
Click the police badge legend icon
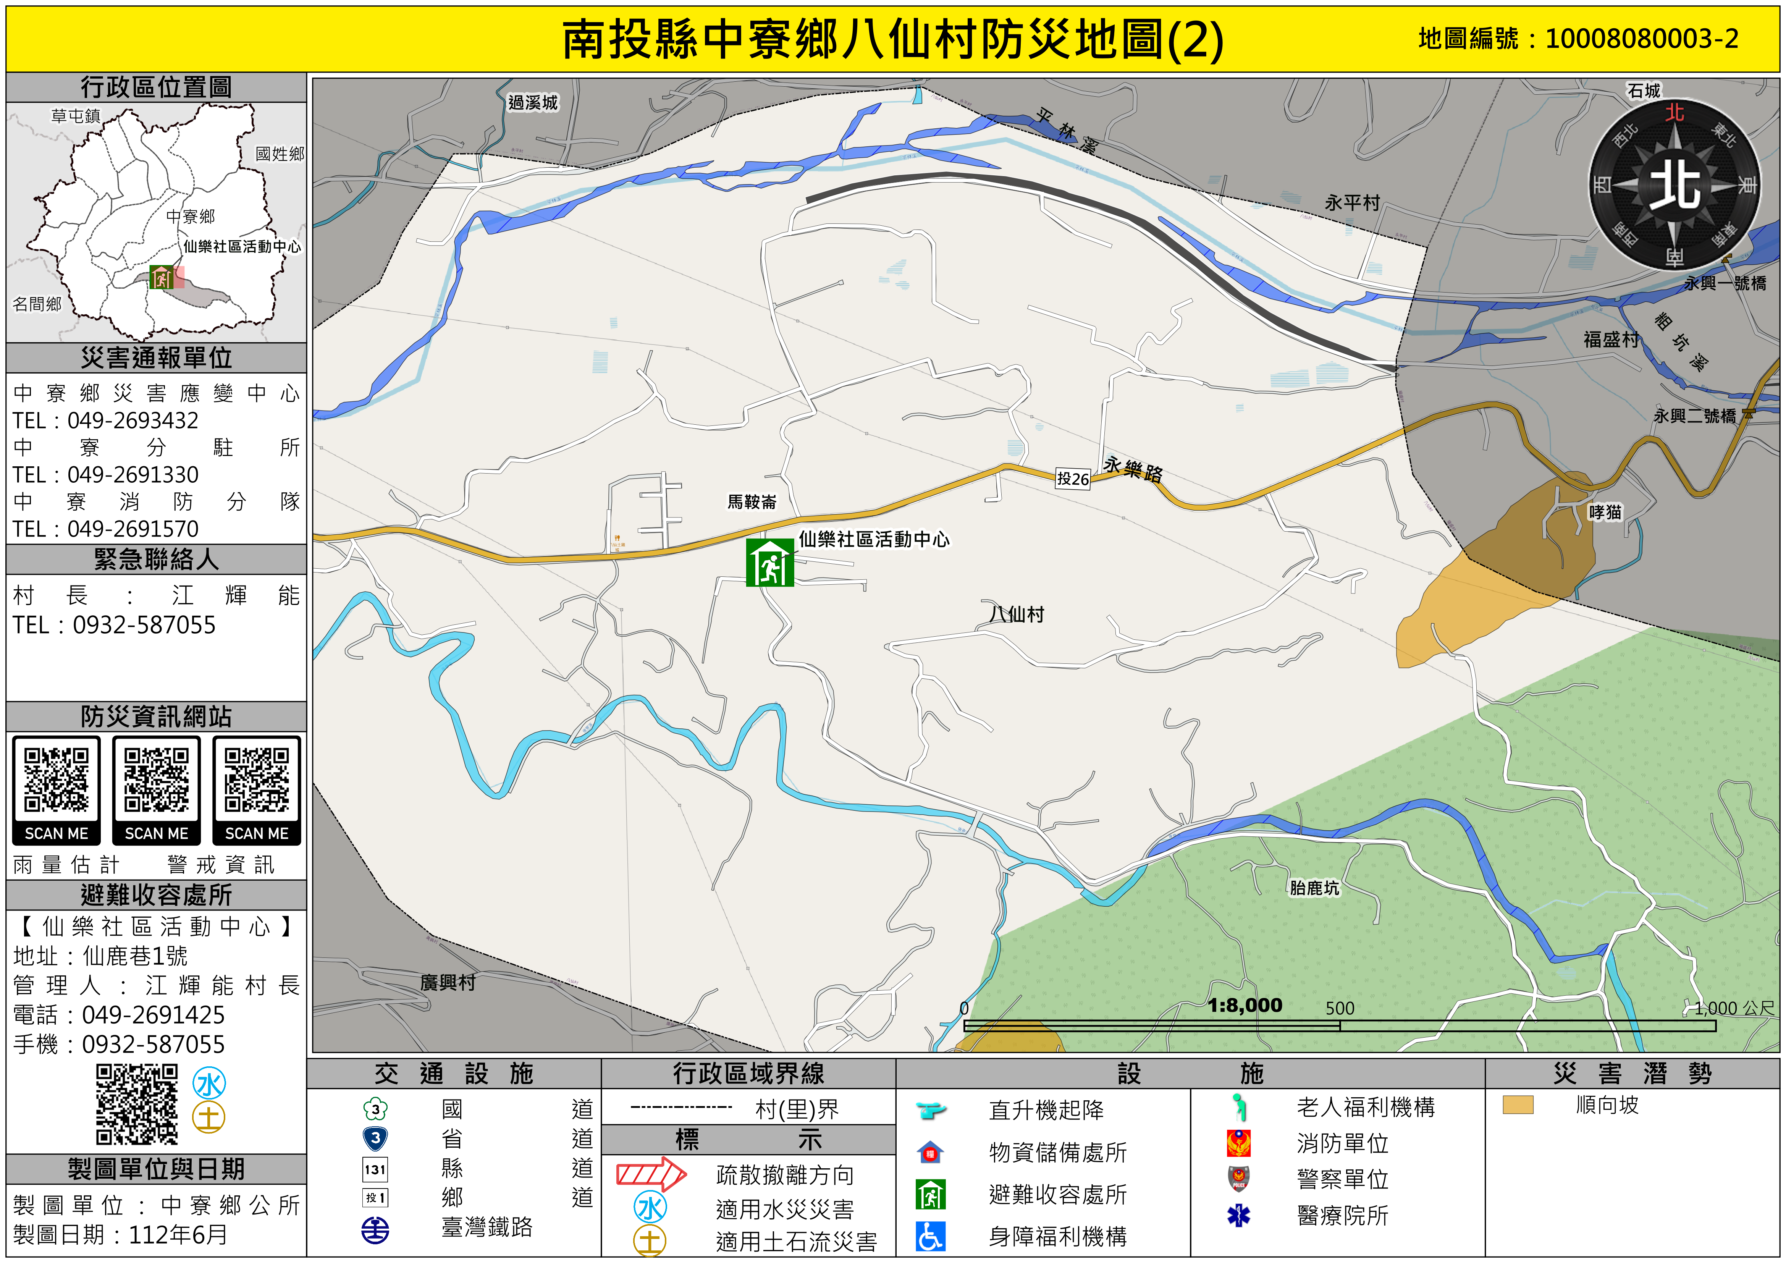(1238, 1179)
